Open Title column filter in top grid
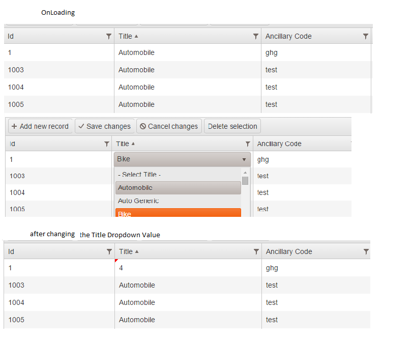 click(256, 36)
